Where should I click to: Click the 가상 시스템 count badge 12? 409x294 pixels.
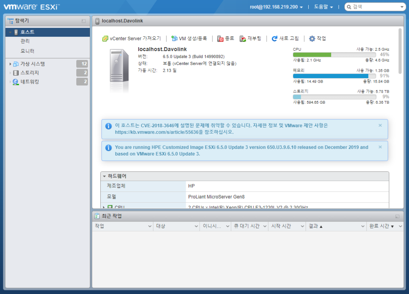click(82, 64)
